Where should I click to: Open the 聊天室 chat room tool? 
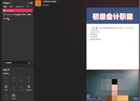21,79
